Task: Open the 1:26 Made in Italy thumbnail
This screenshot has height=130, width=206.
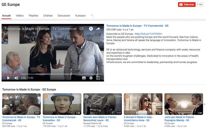Action: (143, 104)
